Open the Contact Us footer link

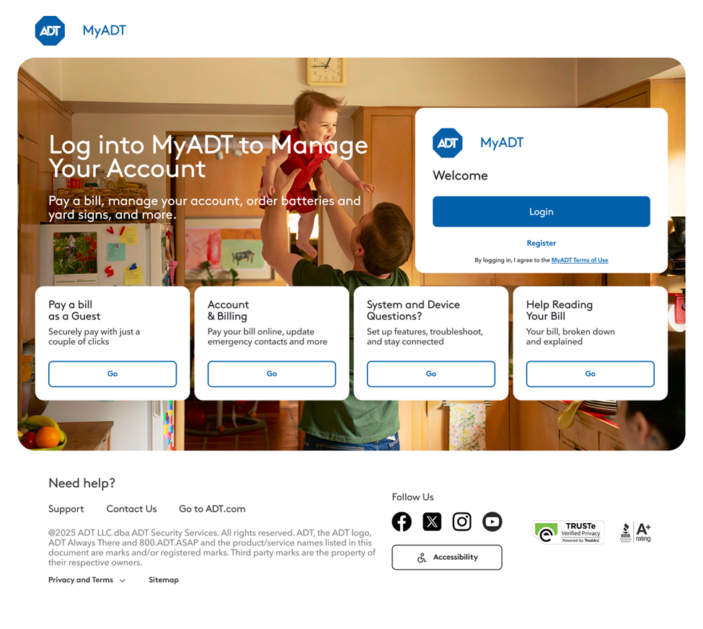tap(131, 509)
